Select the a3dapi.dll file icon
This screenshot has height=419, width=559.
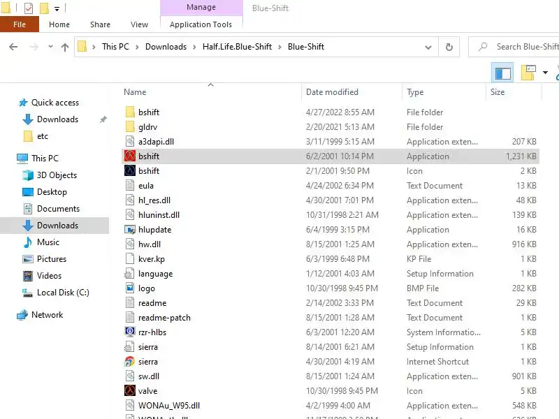(x=130, y=142)
